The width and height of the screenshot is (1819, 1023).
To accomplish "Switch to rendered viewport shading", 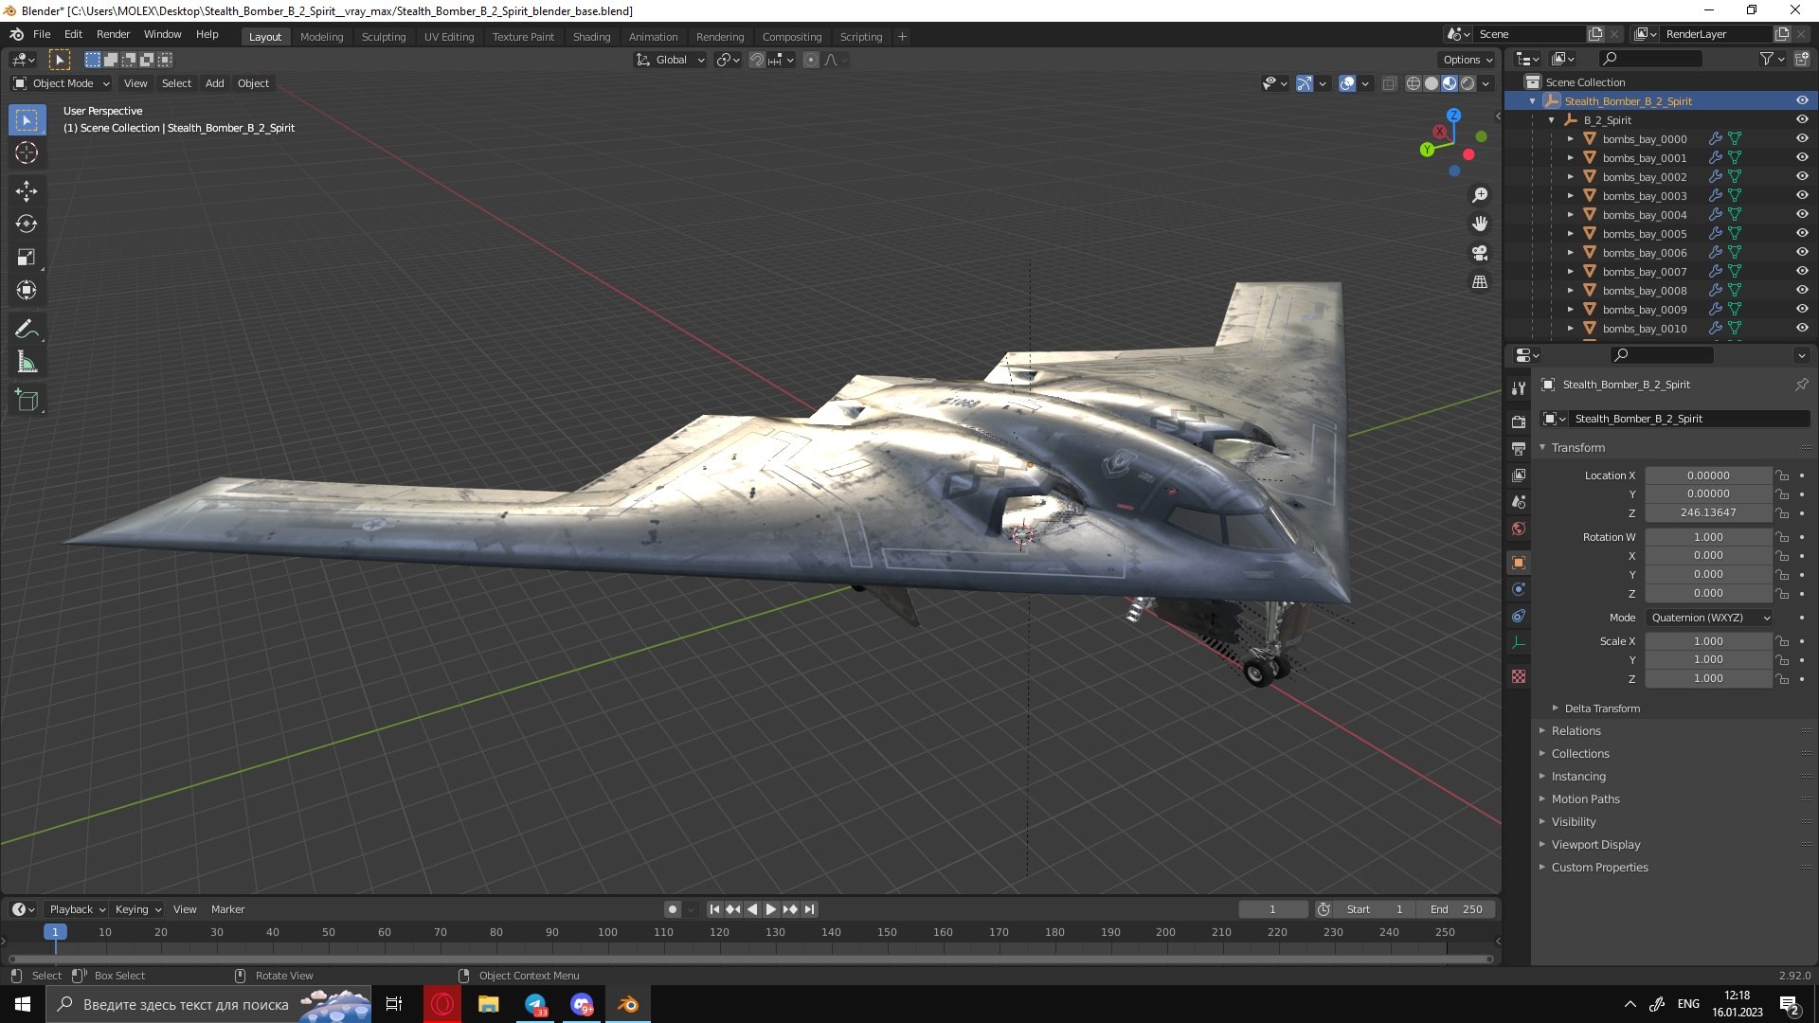I will (1468, 83).
